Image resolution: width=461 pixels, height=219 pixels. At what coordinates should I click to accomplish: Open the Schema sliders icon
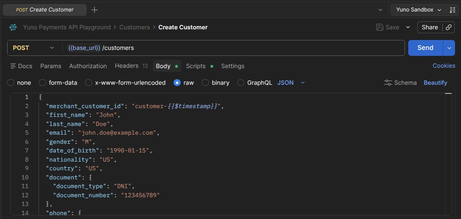388,83
